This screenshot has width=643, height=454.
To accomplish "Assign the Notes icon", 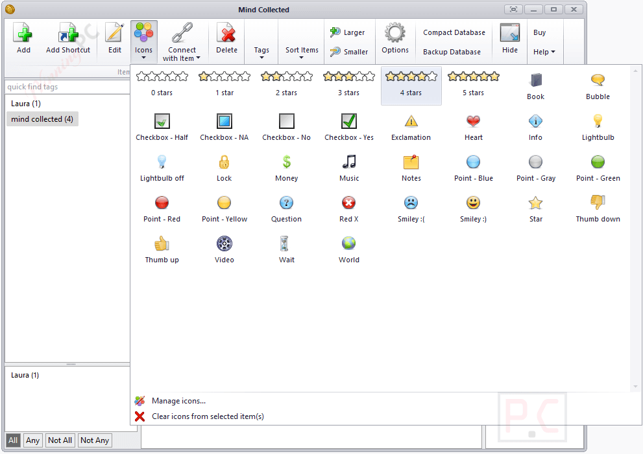I will point(411,168).
